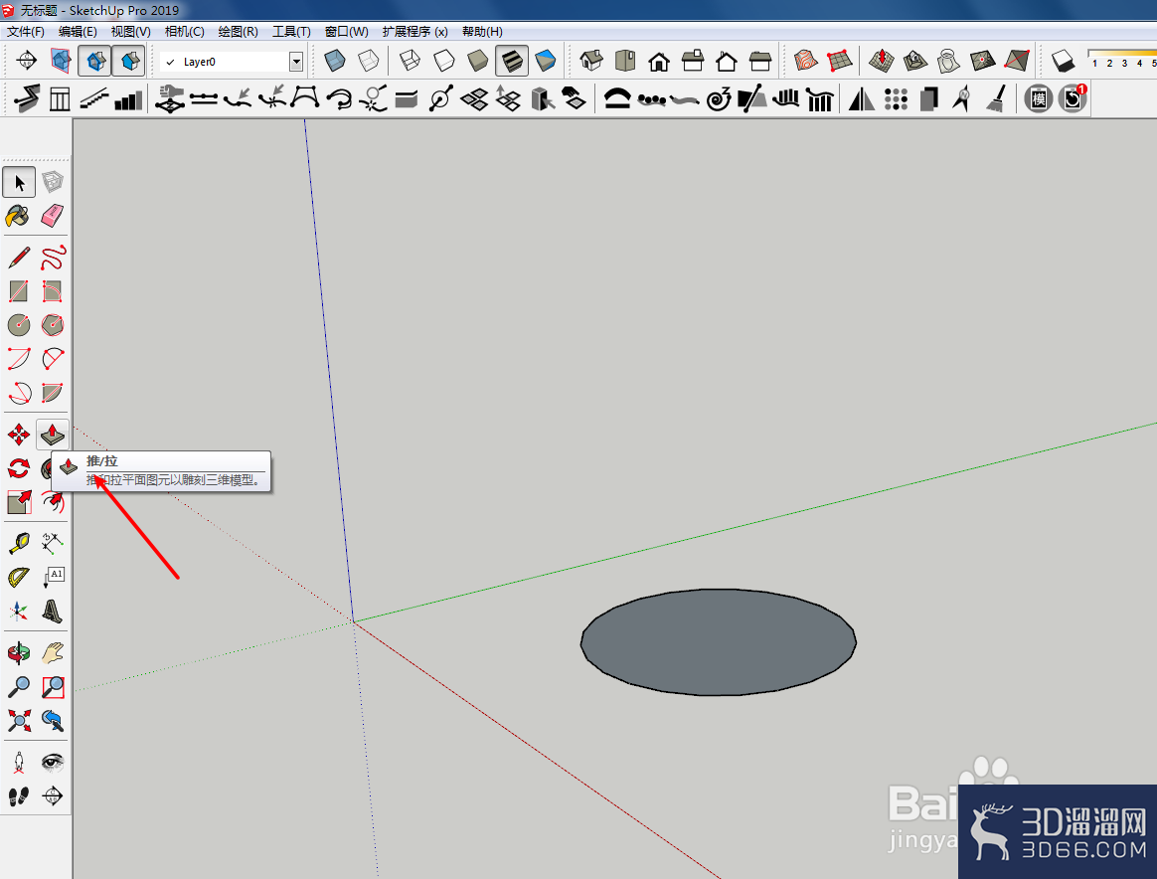Activate the Push/Pull tool
The width and height of the screenshot is (1157, 879).
coord(53,435)
